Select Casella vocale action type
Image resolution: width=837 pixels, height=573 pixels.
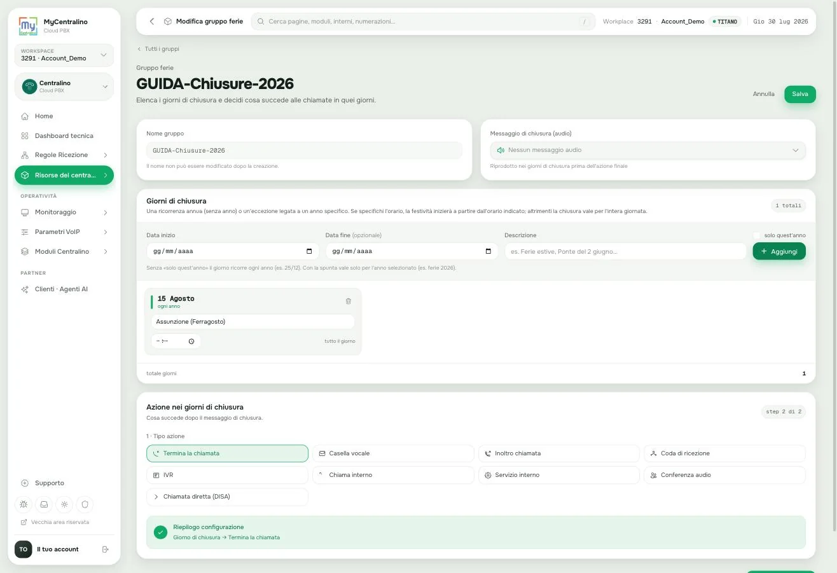click(x=393, y=453)
